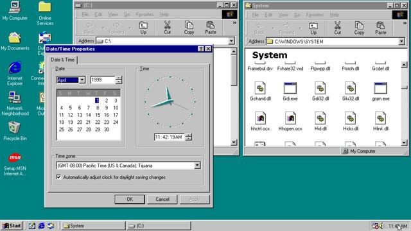411x231 pixels.
Task: Select the Glu32.dll file icon
Action: click(x=351, y=91)
